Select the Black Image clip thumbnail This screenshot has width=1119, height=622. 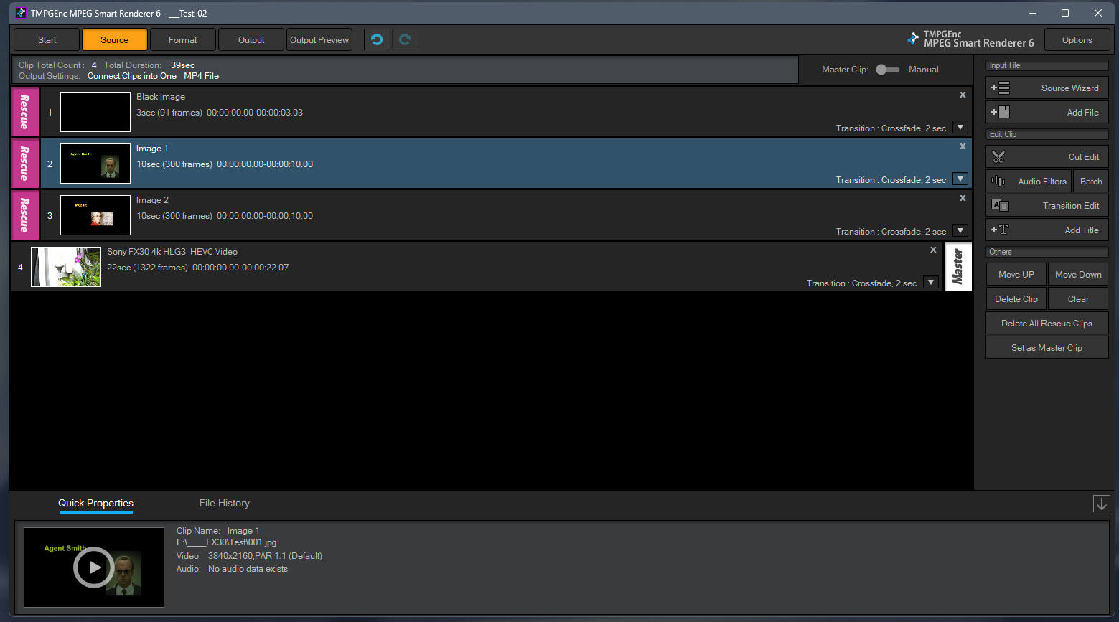pos(95,112)
